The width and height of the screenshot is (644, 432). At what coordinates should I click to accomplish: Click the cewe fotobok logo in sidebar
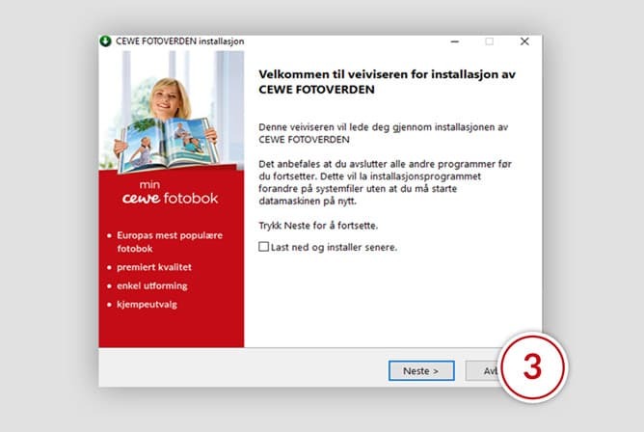tap(171, 193)
